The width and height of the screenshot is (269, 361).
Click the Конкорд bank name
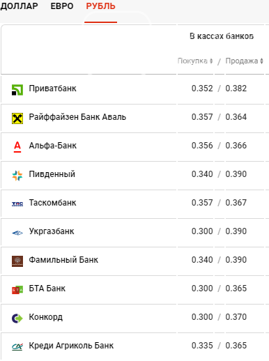point(46,317)
